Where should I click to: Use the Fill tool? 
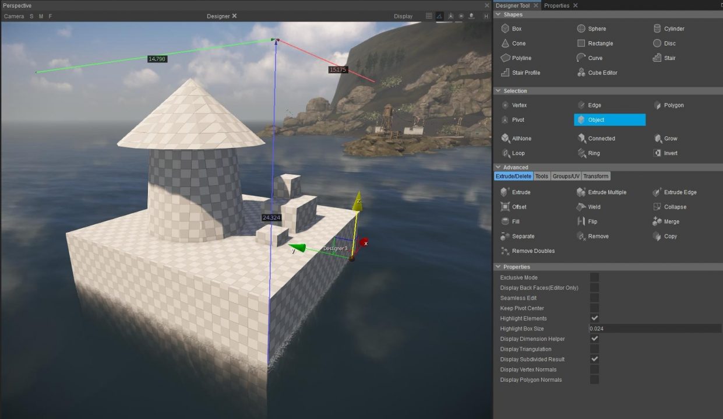point(510,221)
